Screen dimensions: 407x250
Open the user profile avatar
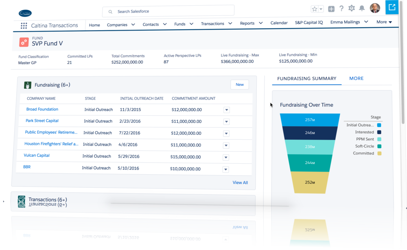coord(375,8)
